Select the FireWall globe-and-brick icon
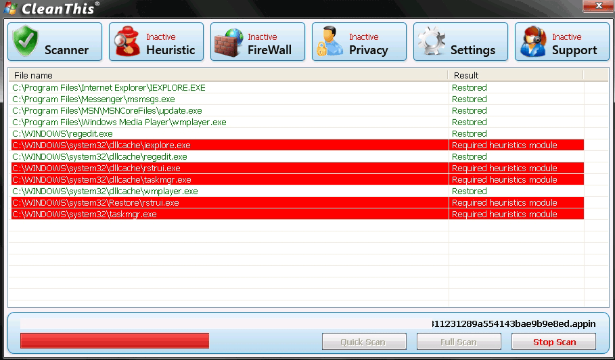This screenshot has width=615, height=360. (228, 42)
